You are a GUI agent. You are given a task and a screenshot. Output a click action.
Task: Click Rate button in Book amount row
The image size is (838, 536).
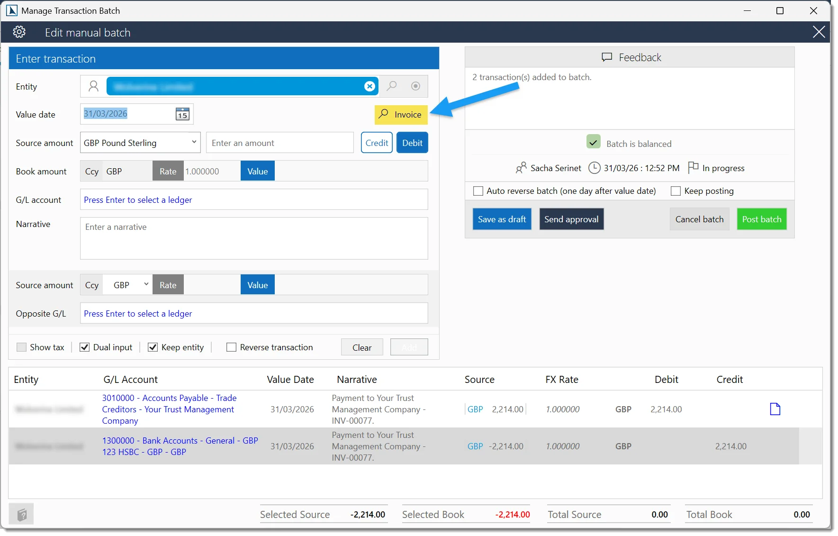(168, 171)
